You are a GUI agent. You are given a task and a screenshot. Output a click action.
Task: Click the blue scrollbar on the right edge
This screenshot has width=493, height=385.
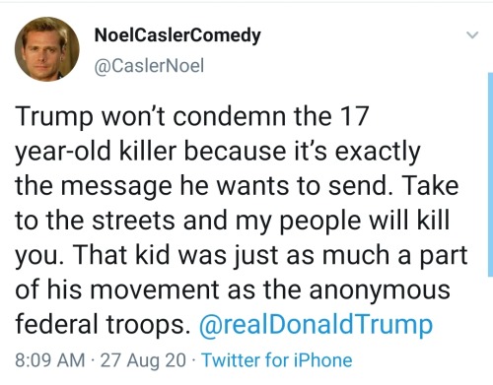click(490, 174)
